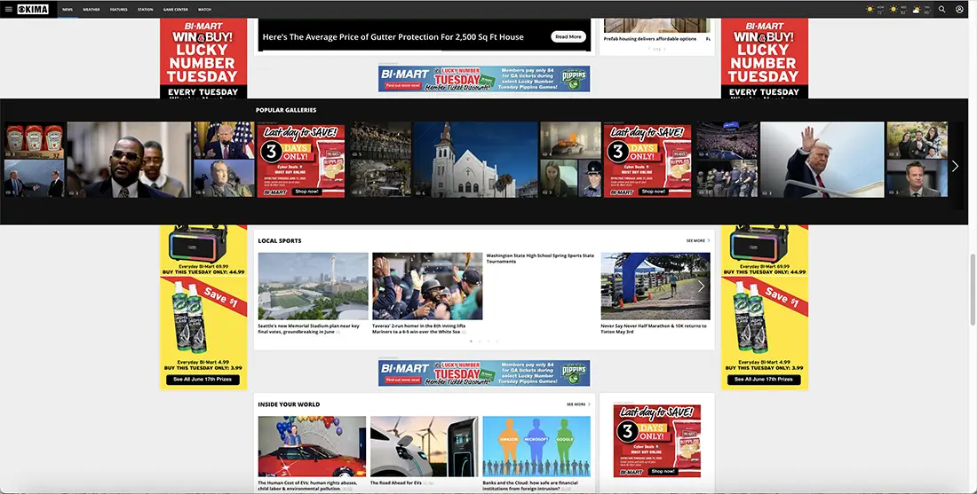Image resolution: width=977 pixels, height=494 pixels.
Task: Select the News menu item
Action: pyautogui.click(x=68, y=10)
